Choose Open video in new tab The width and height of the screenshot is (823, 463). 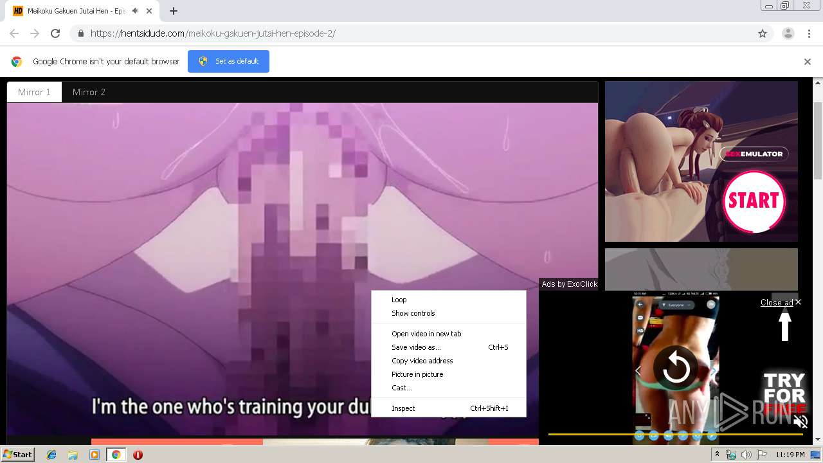point(449,334)
